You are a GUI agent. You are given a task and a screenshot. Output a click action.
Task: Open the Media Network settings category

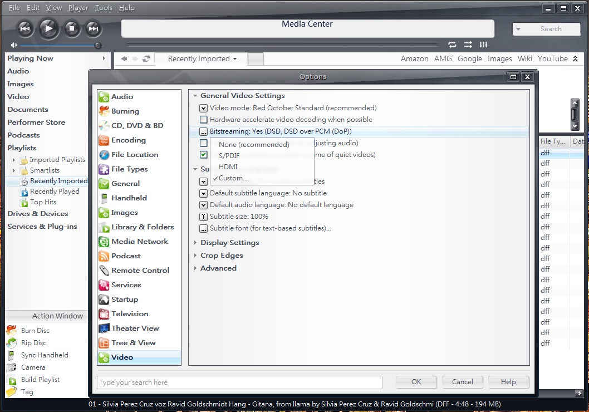click(x=139, y=242)
